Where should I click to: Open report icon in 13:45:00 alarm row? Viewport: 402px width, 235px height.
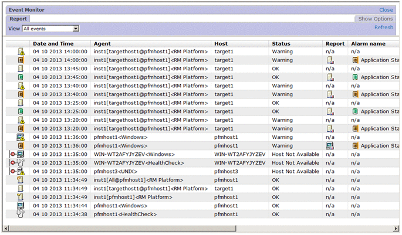click(x=330, y=77)
